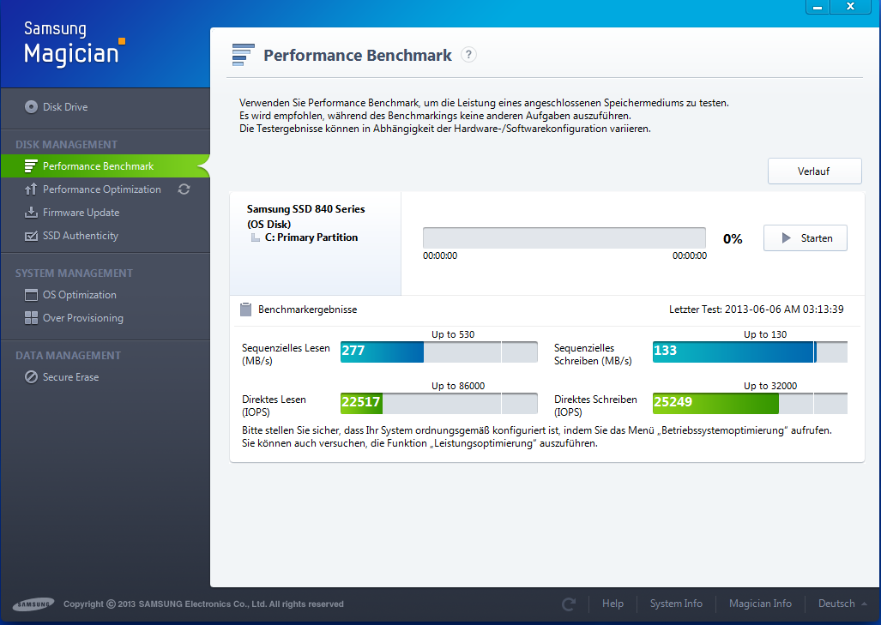
Task: Click the footer refresh icon
Action: 569,604
